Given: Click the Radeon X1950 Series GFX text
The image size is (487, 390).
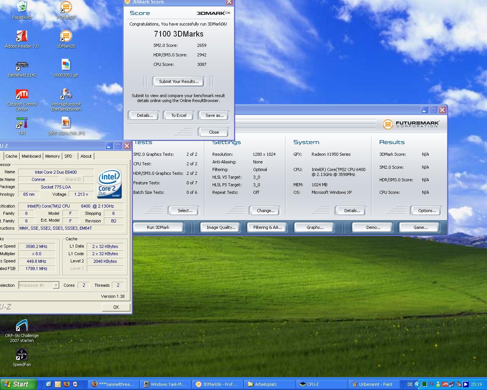Looking at the screenshot, I should [331, 154].
